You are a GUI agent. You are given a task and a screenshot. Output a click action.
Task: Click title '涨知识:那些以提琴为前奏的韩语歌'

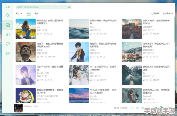click(103, 45)
